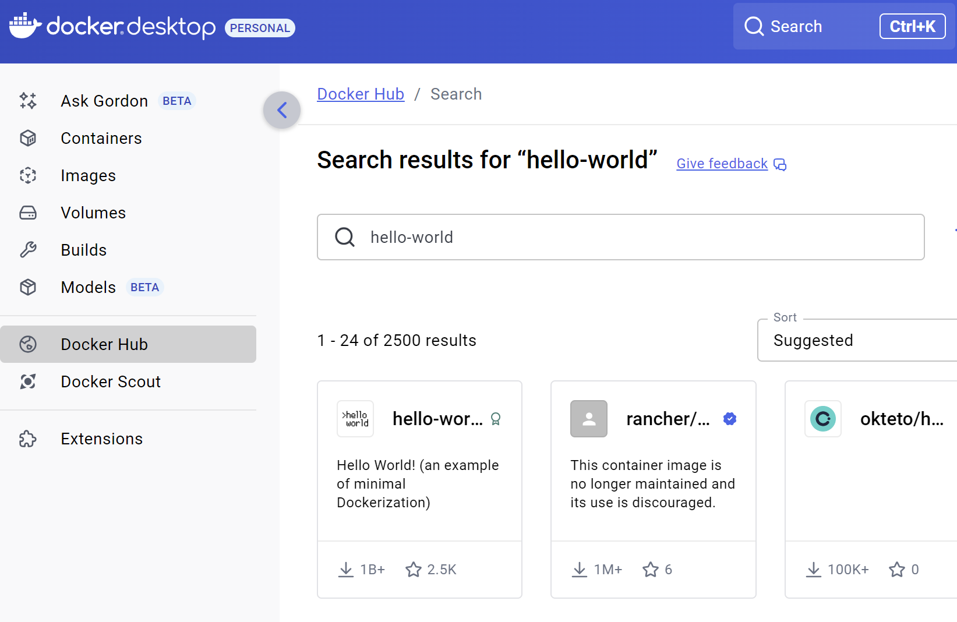Image resolution: width=957 pixels, height=622 pixels.
Task: Click the magnifier icon in hello-world field
Action: (x=345, y=237)
